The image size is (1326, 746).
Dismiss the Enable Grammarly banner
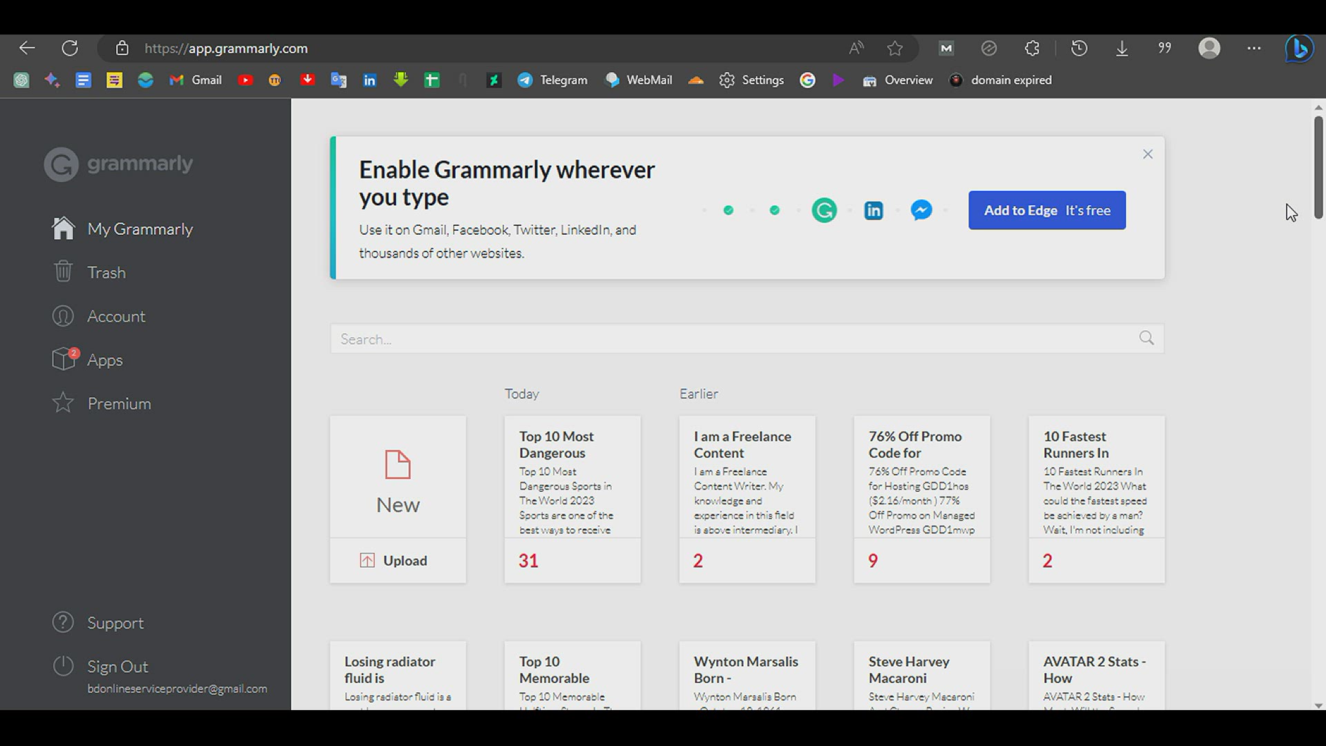(1148, 153)
